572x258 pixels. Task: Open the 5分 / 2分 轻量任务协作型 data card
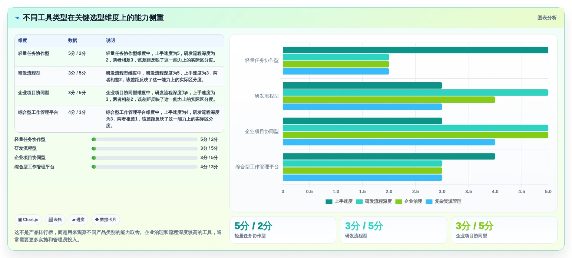tap(283, 230)
